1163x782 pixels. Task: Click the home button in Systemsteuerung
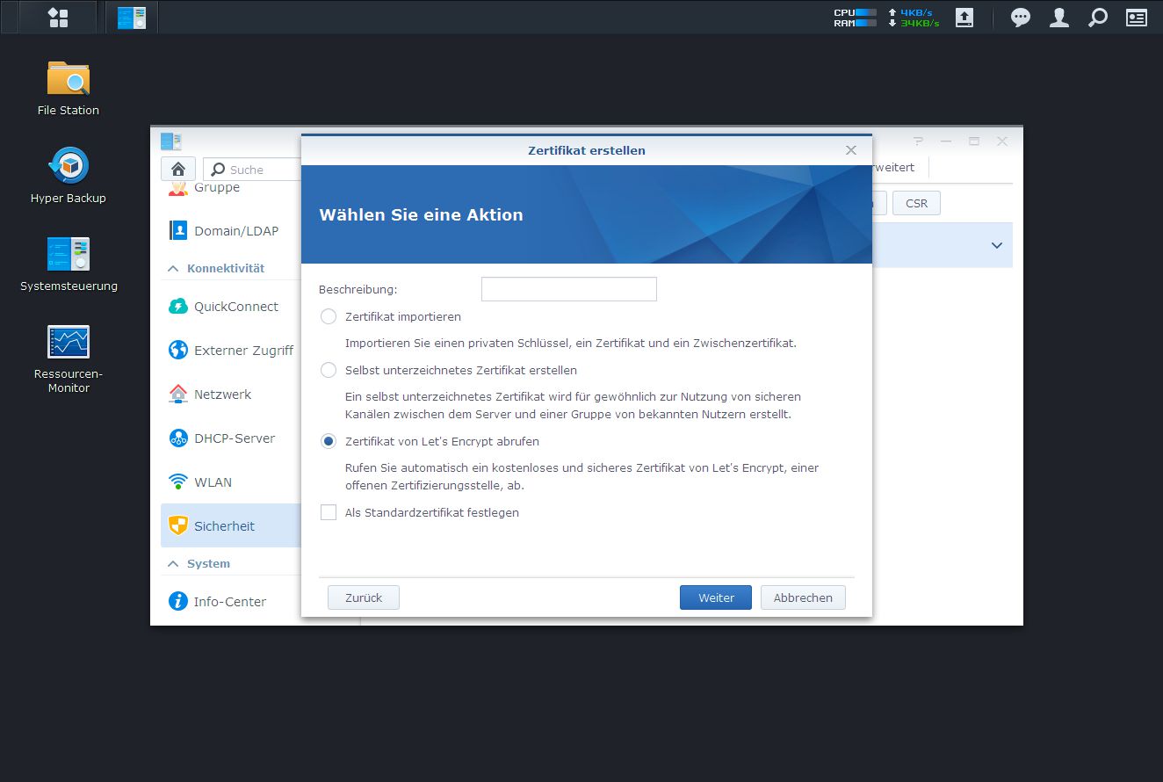pyautogui.click(x=178, y=169)
